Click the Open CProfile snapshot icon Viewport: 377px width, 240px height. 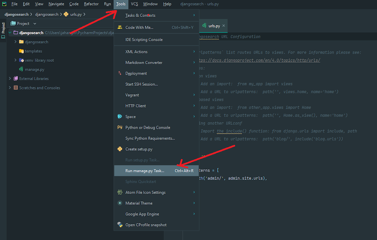point(119,225)
